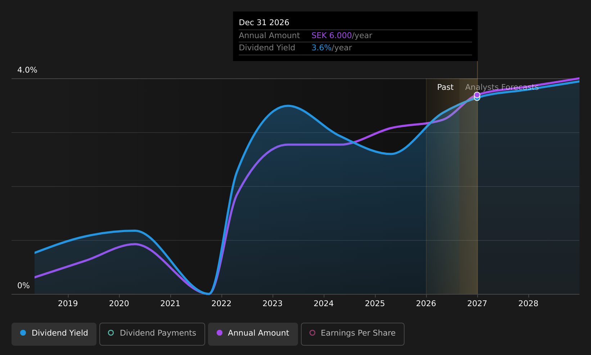Click the Annual Amount label in tooltip
591x355 pixels.
click(269, 36)
